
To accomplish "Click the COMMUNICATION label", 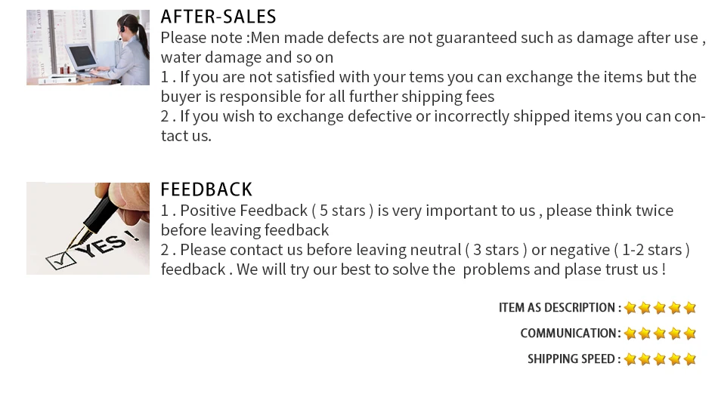I will 571,334.
